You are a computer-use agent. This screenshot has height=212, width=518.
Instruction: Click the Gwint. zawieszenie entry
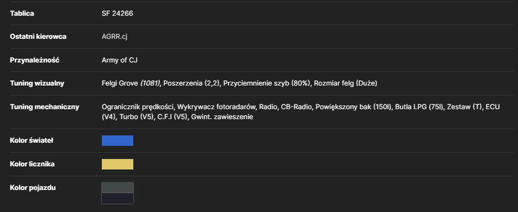click(222, 117)
